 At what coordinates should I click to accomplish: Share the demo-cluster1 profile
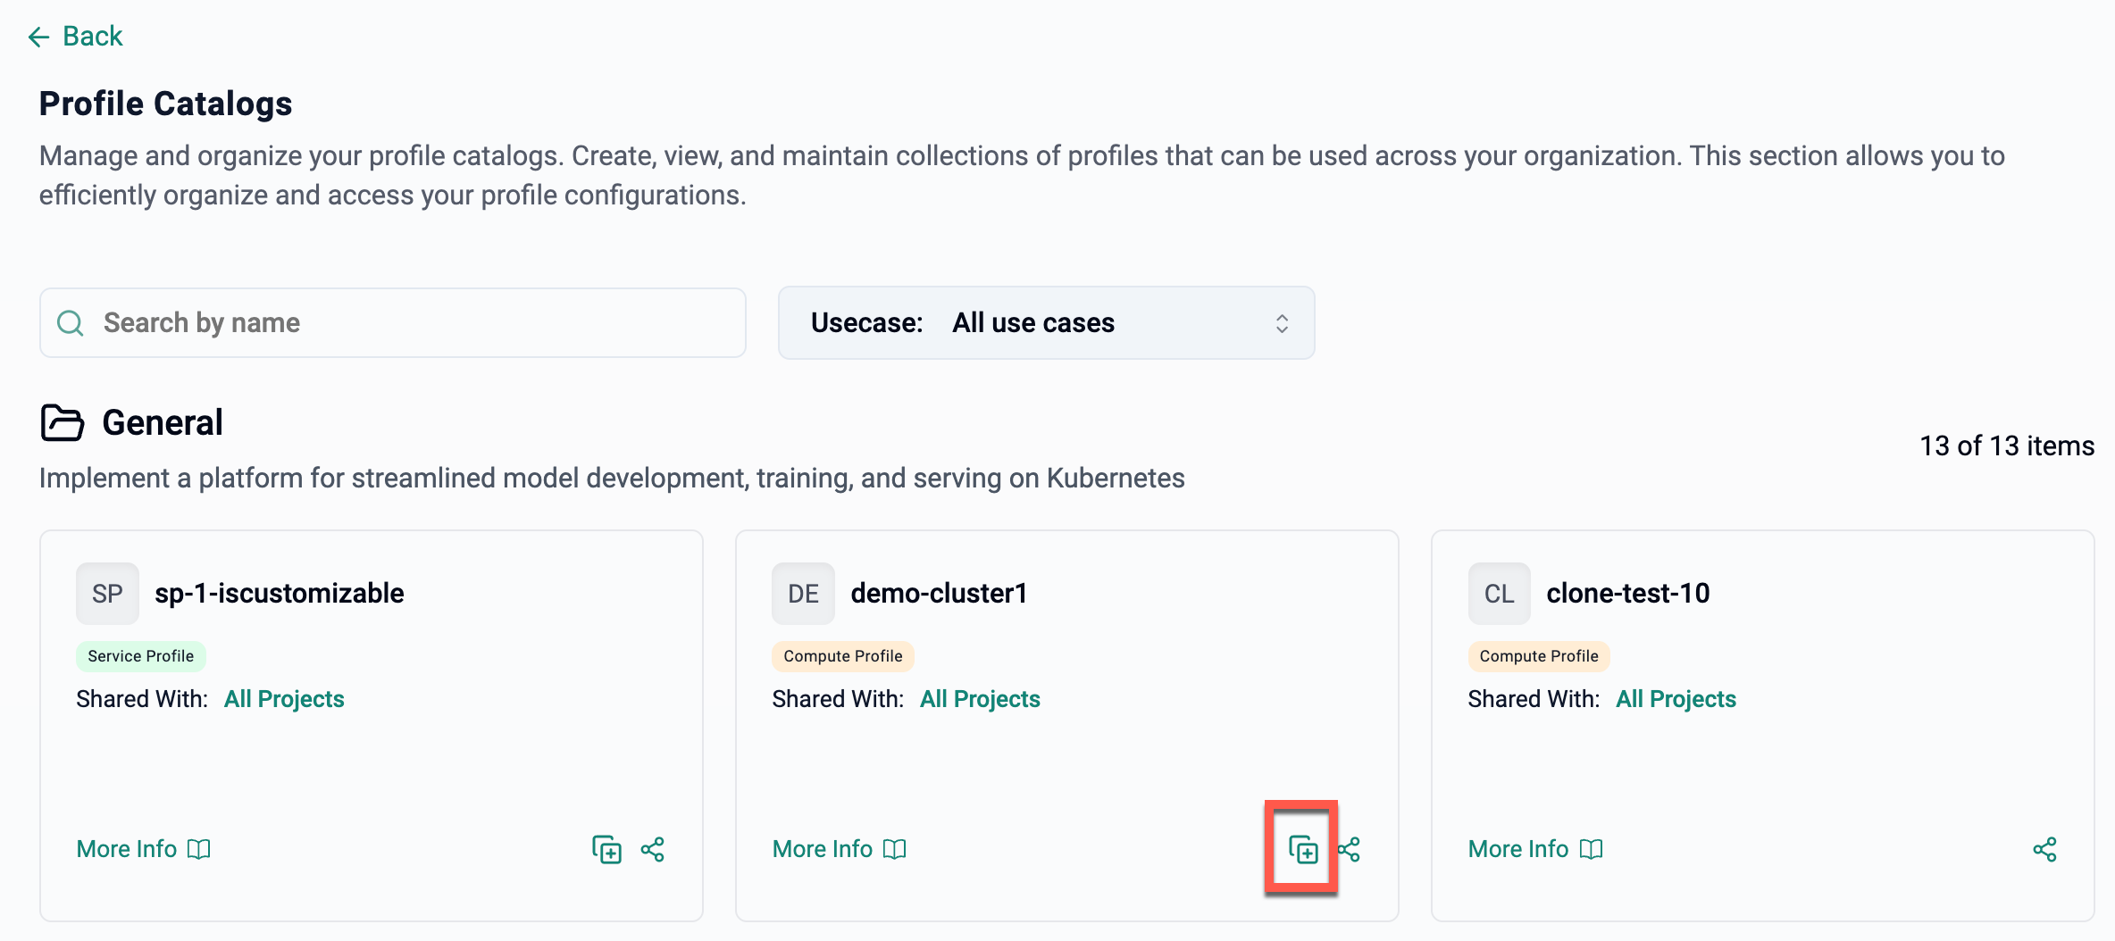(x=1350, y=849)
